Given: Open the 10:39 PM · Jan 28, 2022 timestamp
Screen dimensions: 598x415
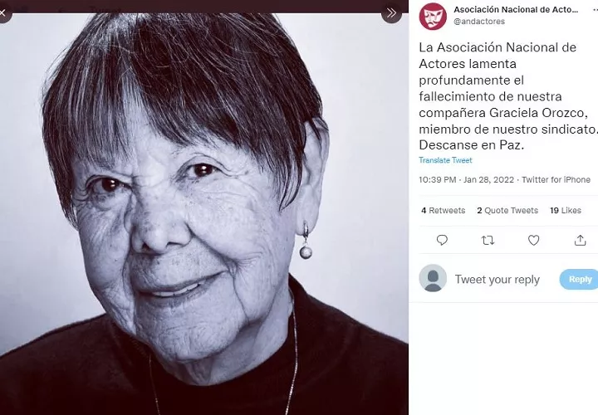Looking at the screenshot, I should tap(467, 179).
